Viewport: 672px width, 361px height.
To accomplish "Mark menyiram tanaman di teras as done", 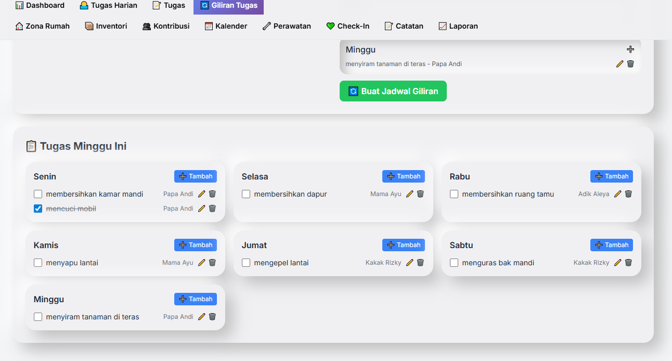I will pyautogui.click(x=38, y=317).
